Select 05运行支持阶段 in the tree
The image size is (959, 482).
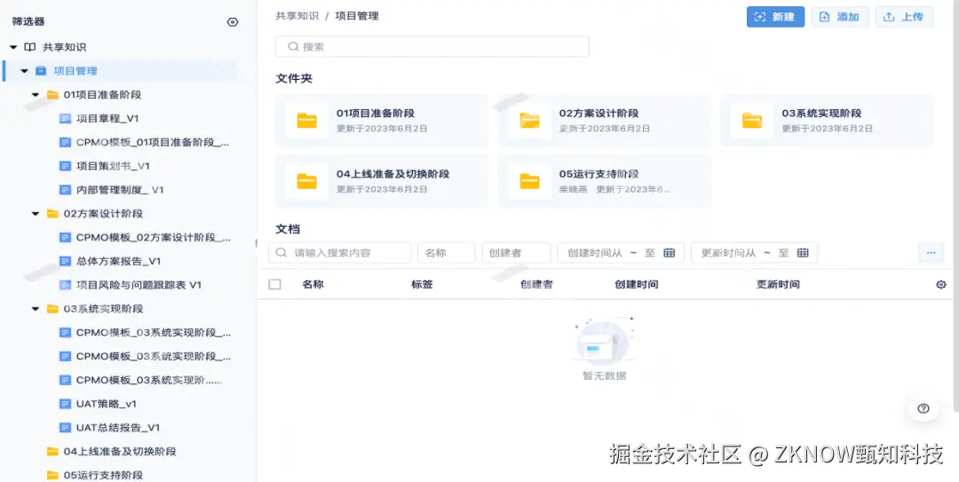[103, 475]
